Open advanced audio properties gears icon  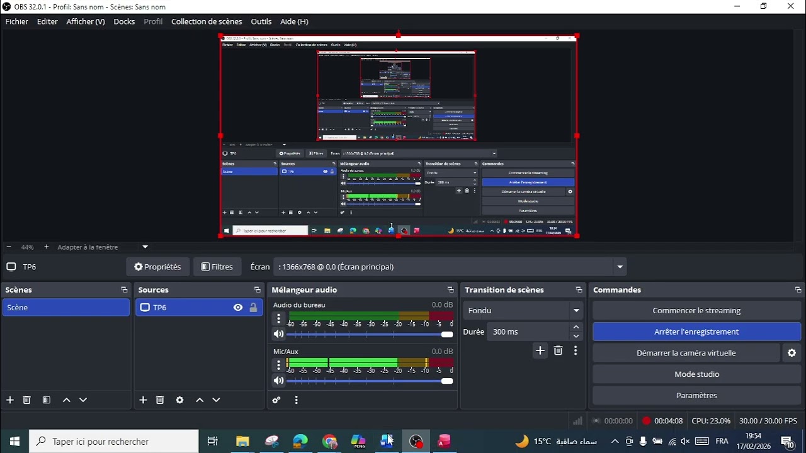click(276, 400)
